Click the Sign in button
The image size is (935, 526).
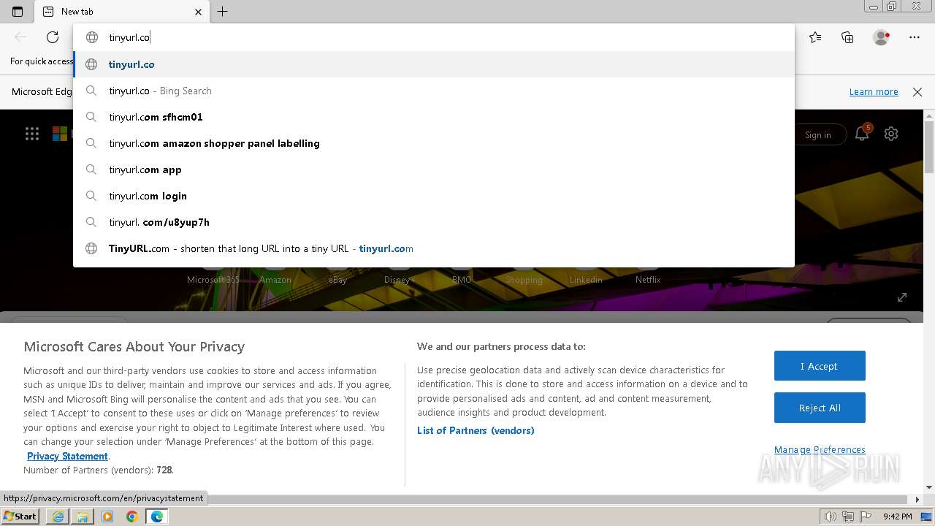coord(818,134)
